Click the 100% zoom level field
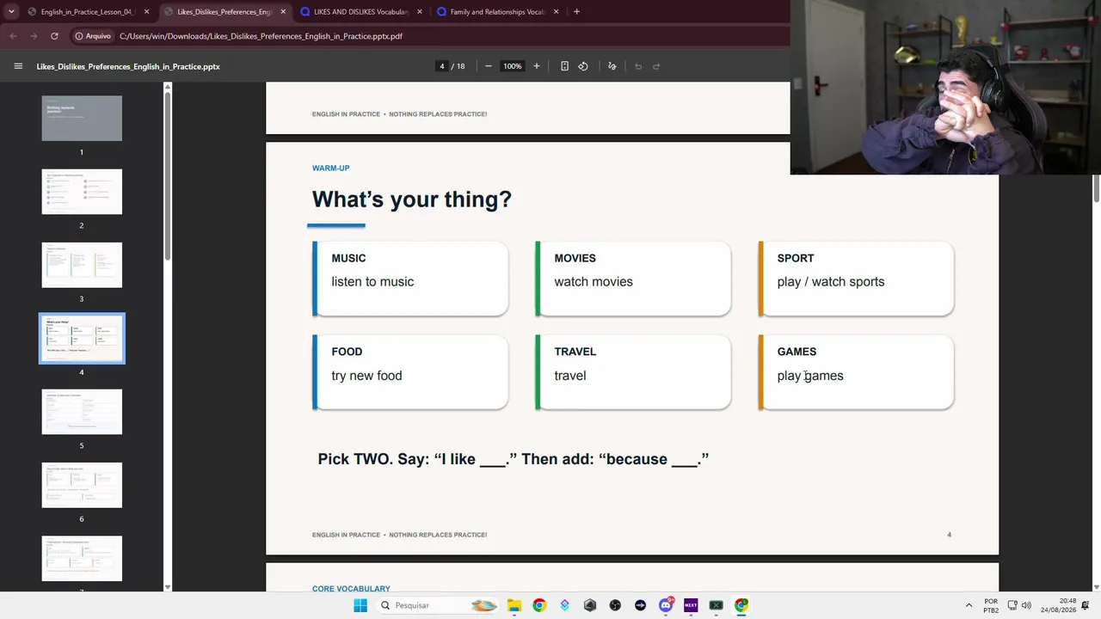 click(513, 66)
